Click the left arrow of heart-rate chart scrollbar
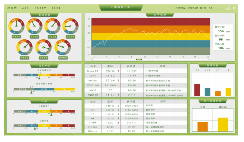 pos(92,59)
